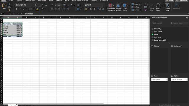Screen dimensions: 189x106
Task: Check the Unit Price field checkbox
Action: point(152,32)
